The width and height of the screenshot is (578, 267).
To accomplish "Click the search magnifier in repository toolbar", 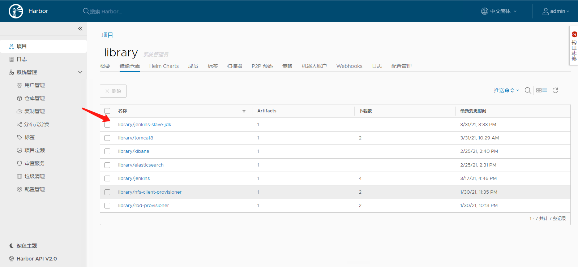I will (528, 90).
